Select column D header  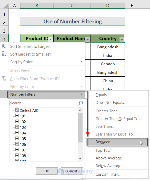click(108, 5)
